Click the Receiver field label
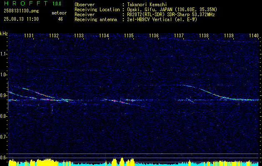Screen dimensions: 262x166 (x=85, y=15)
